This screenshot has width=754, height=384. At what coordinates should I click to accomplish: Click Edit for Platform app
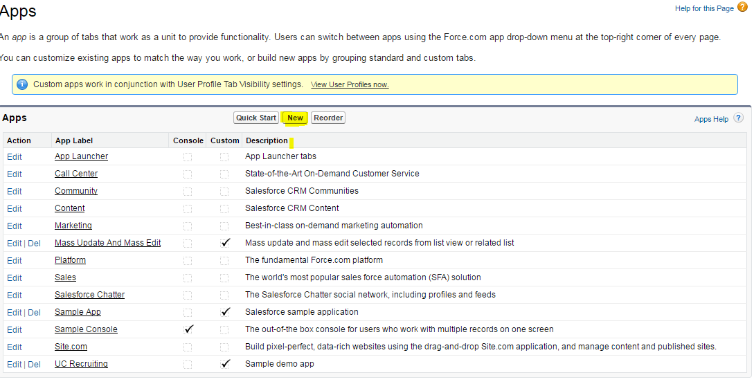(x=15, y=260)
